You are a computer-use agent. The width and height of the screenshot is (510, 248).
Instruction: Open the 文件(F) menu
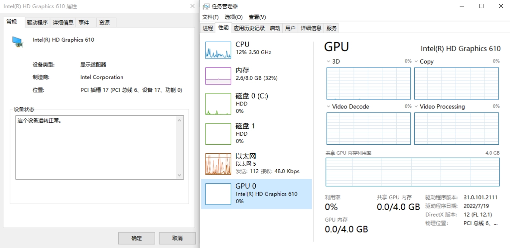(210, 17)
